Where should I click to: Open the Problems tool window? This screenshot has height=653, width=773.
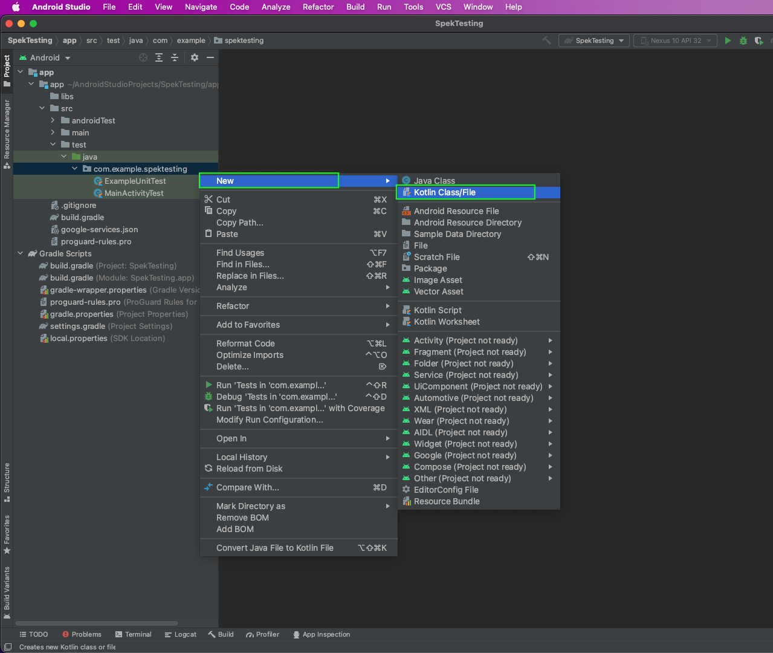point(82,634)
